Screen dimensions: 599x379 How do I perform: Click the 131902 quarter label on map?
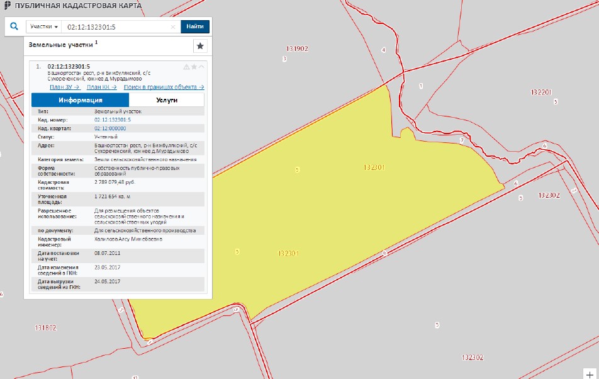coord(296,48)
